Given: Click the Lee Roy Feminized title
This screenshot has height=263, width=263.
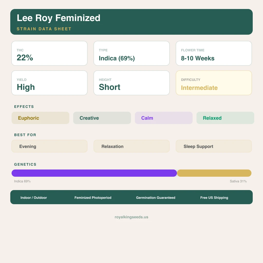Looking at the screenshot, I should tap(58, 18).
